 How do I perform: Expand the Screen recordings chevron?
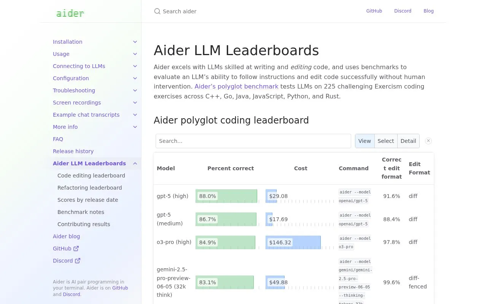(135, 103)
